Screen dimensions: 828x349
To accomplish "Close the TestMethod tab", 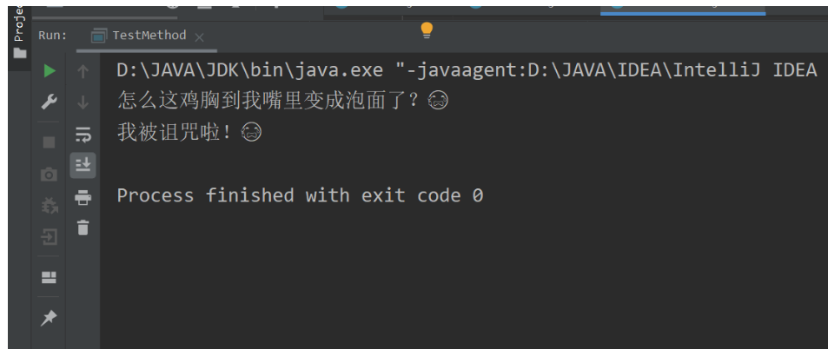I will (x=199, y=37).
